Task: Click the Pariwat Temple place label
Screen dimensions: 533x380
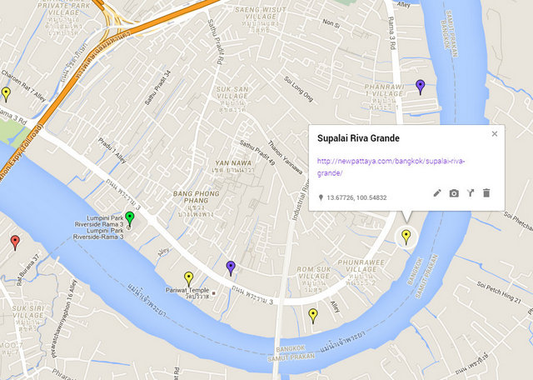Action: pyautogui.click(x=187, y=290)
